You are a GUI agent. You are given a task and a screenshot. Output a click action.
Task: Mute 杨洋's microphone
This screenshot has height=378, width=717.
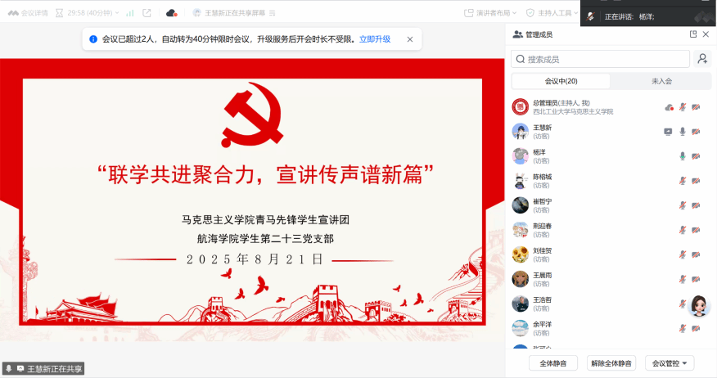[683, 156]
